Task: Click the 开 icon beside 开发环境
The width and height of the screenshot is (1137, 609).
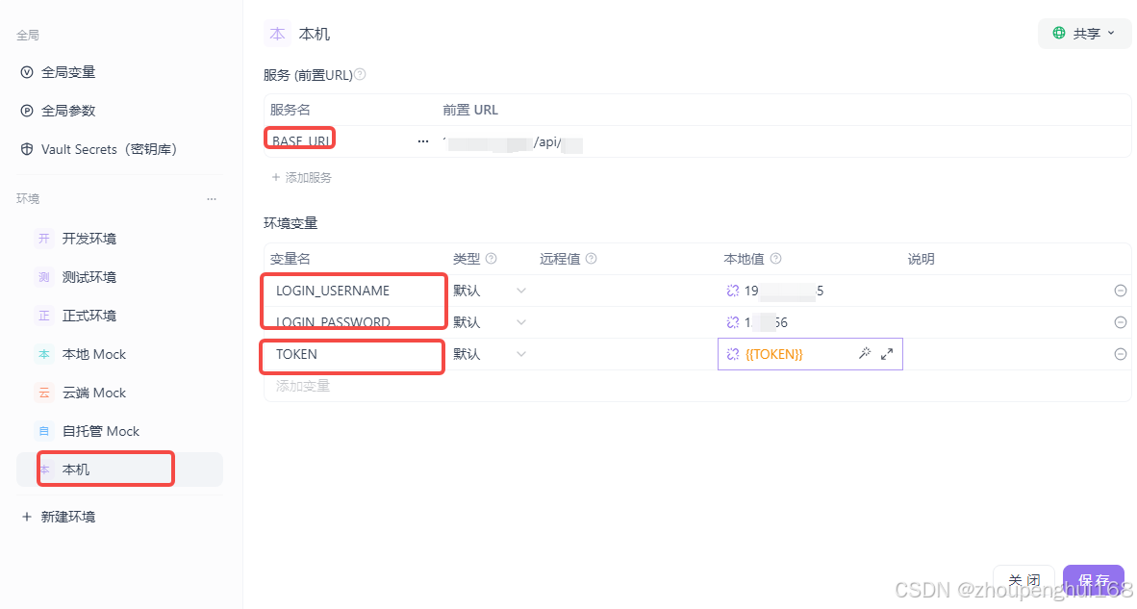Action: pos(44,238)
